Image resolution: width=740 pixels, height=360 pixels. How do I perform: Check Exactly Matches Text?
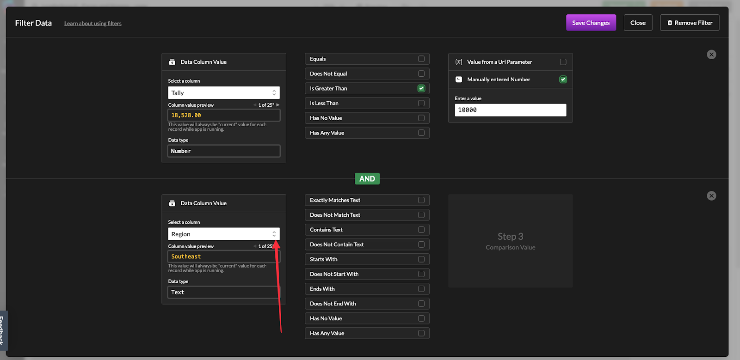point(421,200)
